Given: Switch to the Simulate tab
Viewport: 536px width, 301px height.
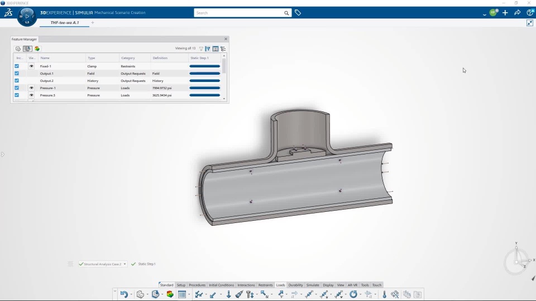Looking at the screenshot, I should pos(313,285).
